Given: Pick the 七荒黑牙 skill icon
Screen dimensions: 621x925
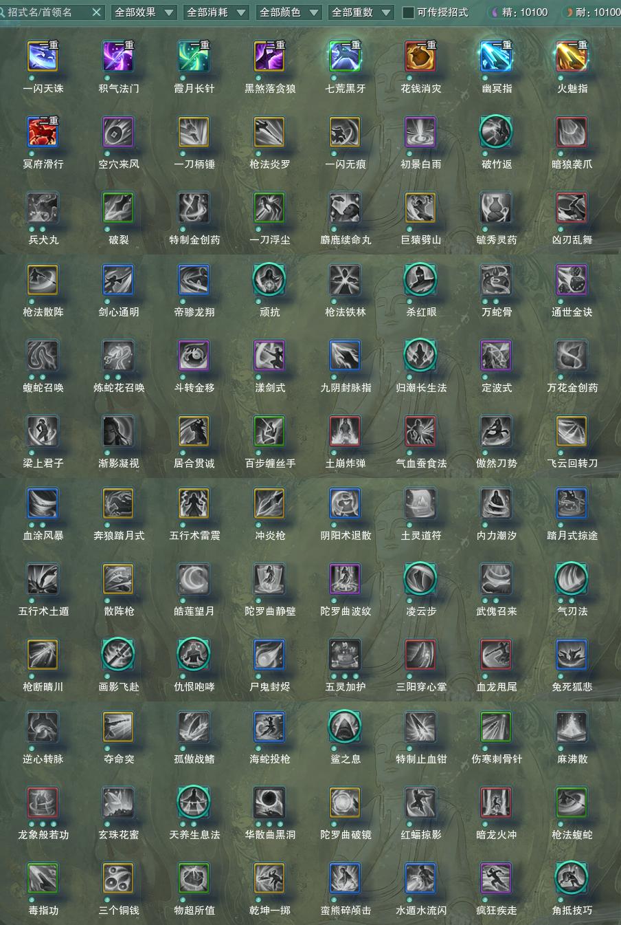Looking at the screenshot, I should coord(345,56).
